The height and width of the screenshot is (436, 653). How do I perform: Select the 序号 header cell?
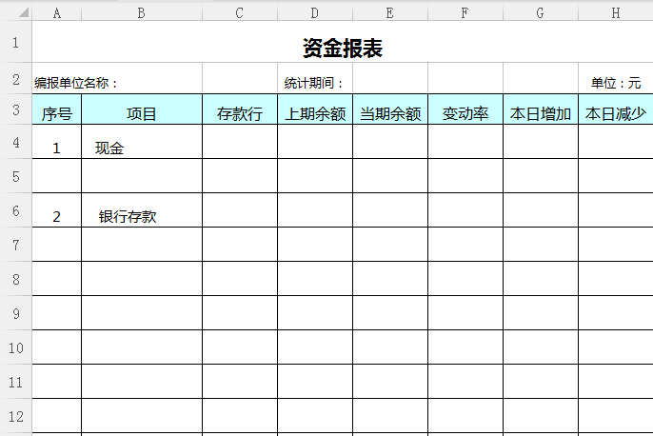pos(57,114)
